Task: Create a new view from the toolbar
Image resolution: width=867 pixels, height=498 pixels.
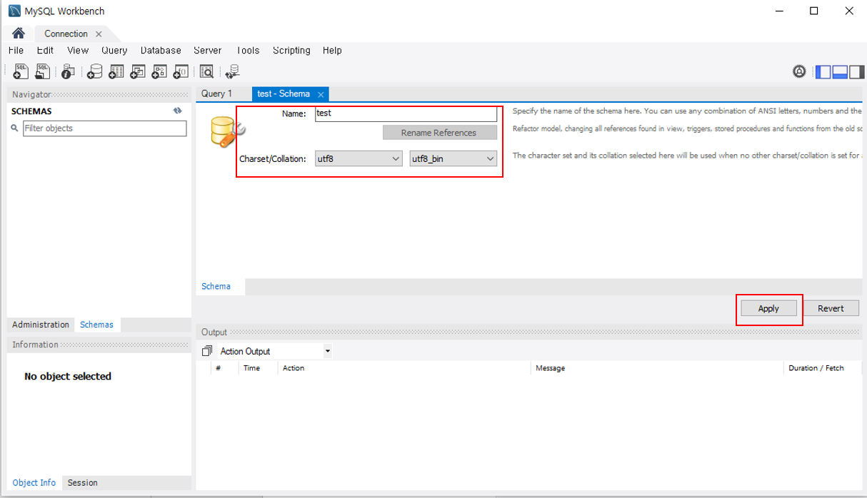Action: [x=137, y=71]
